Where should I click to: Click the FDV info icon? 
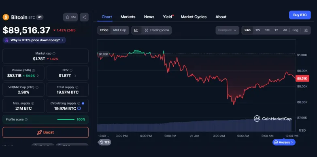(71, 70)
